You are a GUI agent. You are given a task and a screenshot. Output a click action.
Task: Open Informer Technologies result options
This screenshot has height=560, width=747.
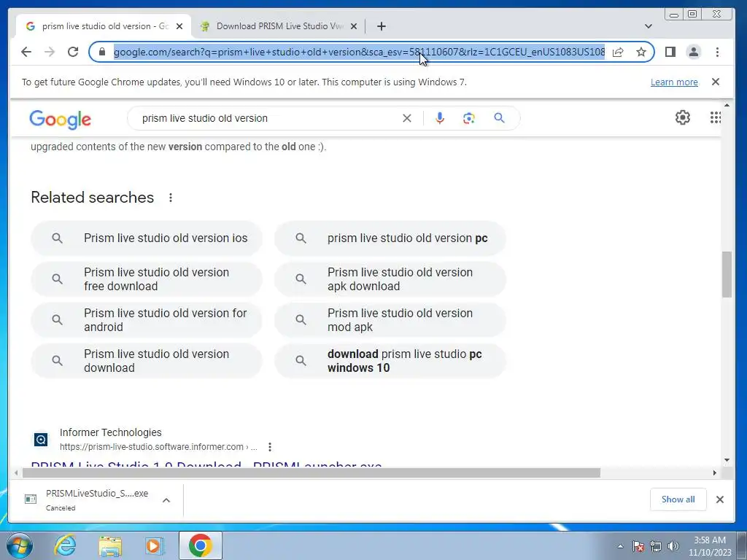click(270, 447)
